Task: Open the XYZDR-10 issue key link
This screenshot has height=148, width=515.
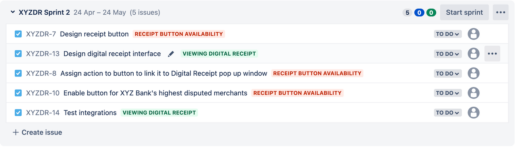Action: 43,93
